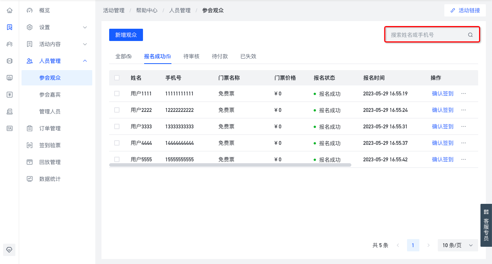Click the horizontal table scrollbar

[230, 165]
